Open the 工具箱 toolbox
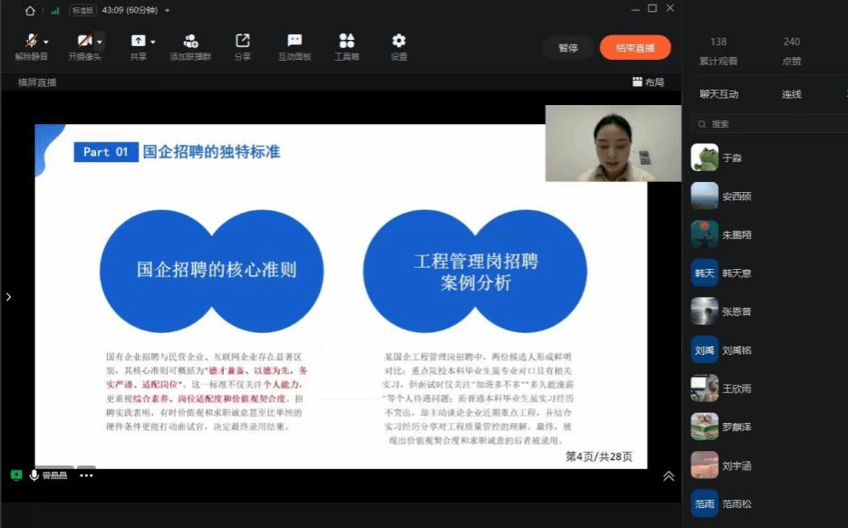The image size is (848, 528). (x=347, y=42)
